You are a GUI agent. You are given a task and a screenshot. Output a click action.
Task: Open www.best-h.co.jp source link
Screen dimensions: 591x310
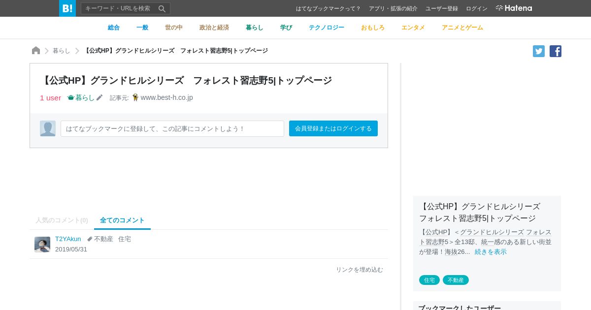(167, 97)
